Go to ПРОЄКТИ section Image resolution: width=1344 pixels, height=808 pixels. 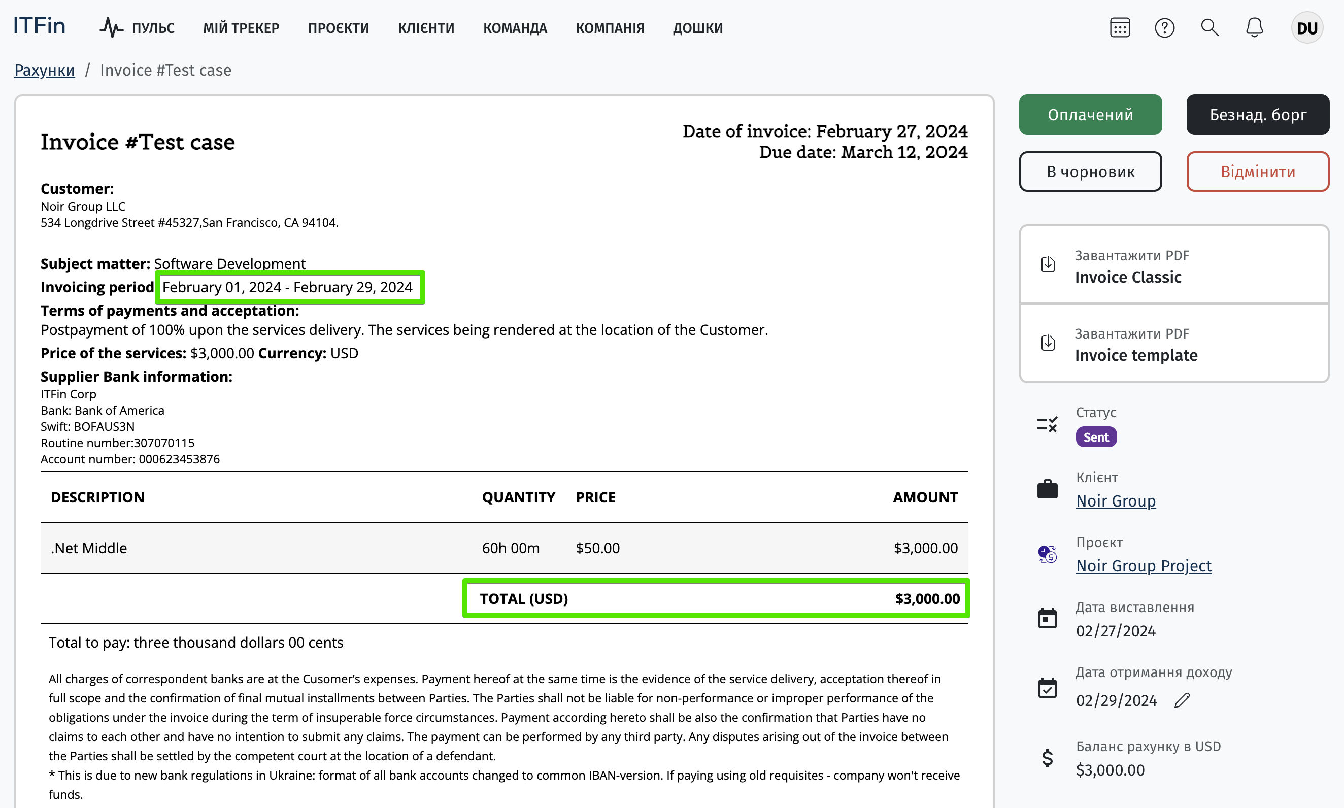click(x=339, y=28)
